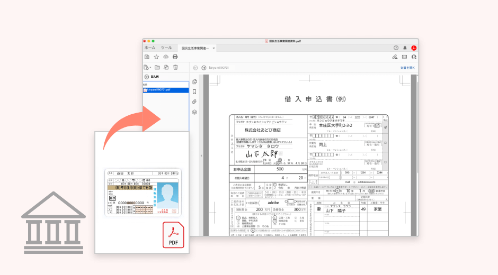
Task: Close the 国民生活事業関連 document tab
Action: (x=214, y=48)
